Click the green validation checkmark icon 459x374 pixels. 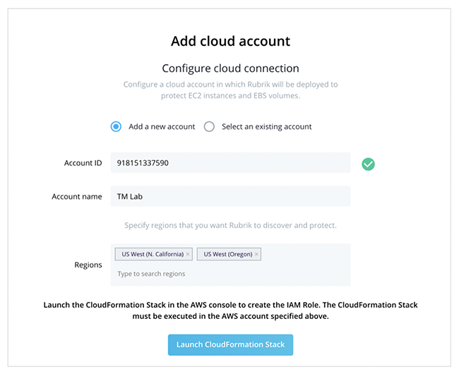368,164
